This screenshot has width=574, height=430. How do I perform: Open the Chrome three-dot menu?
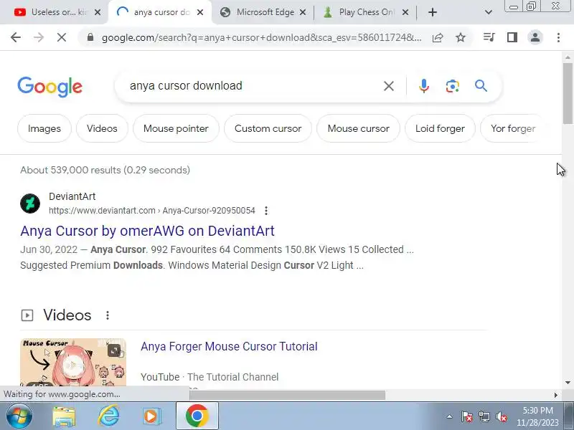(x=558, y=37)
